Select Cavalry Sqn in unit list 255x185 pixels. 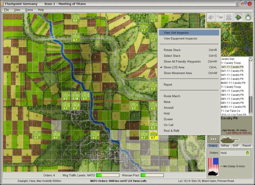228,59
